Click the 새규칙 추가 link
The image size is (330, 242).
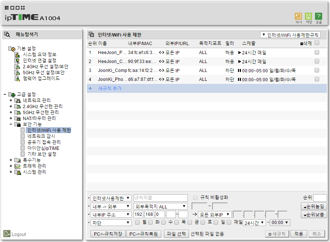[x=110, y=88]
